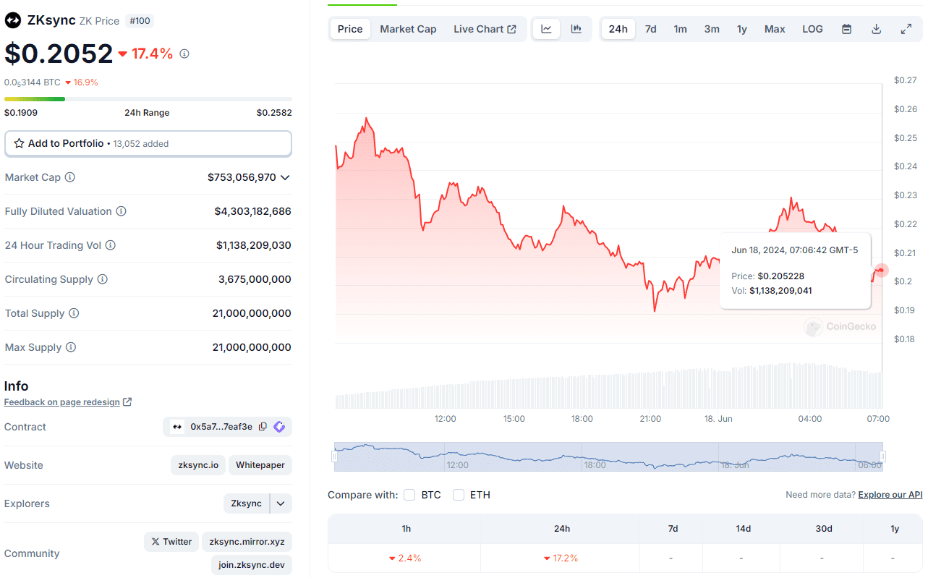
Task: Click the purple wallet icon beside contract
Action: click(x=279, y=427)
